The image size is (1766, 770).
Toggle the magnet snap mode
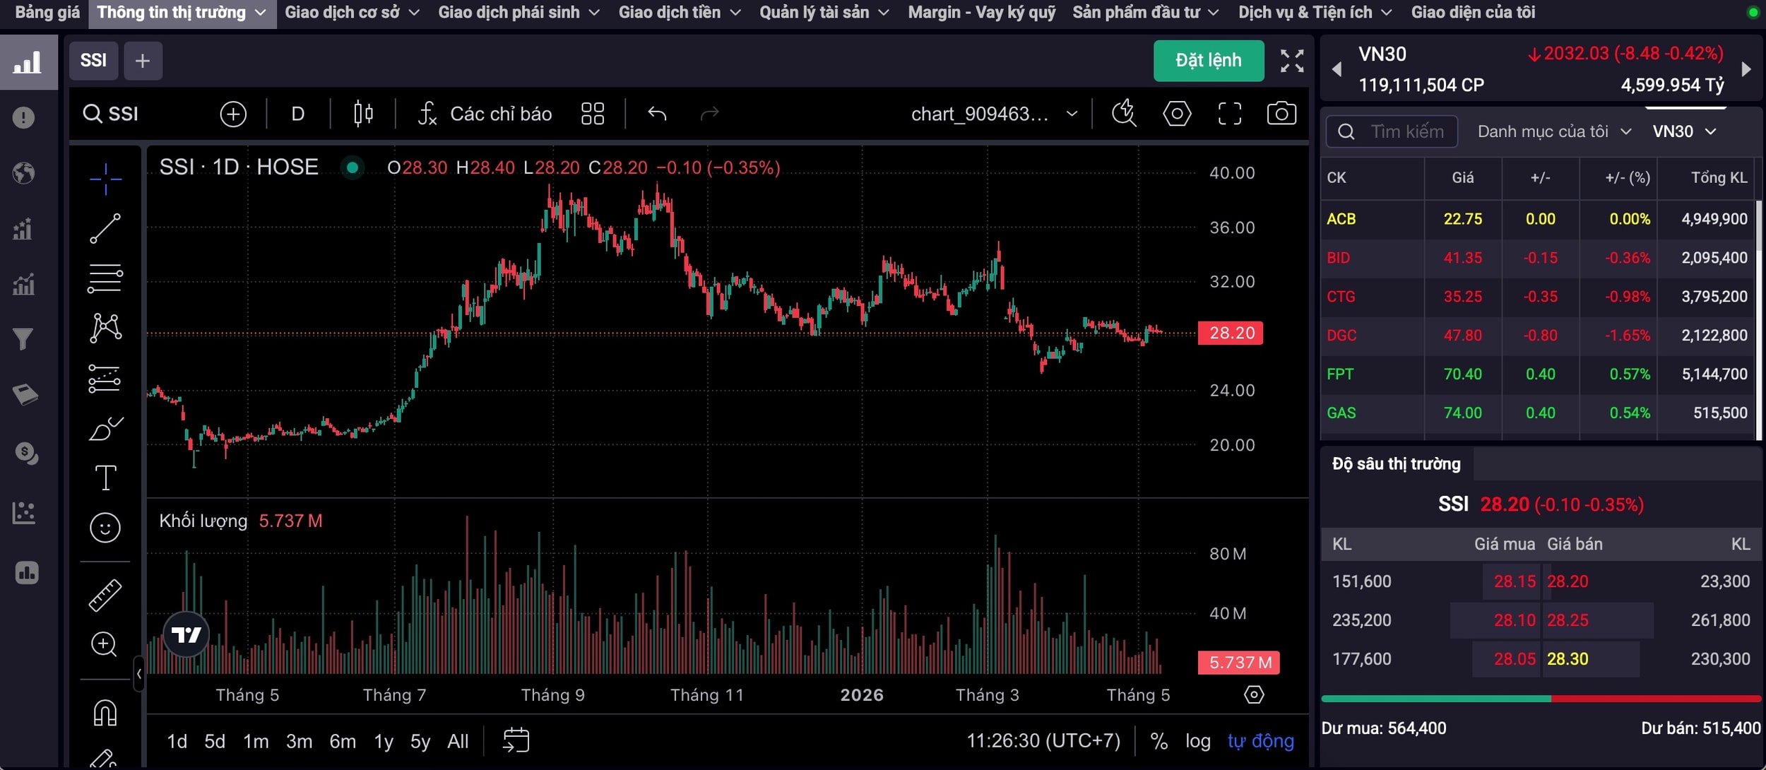coord(105,713)
